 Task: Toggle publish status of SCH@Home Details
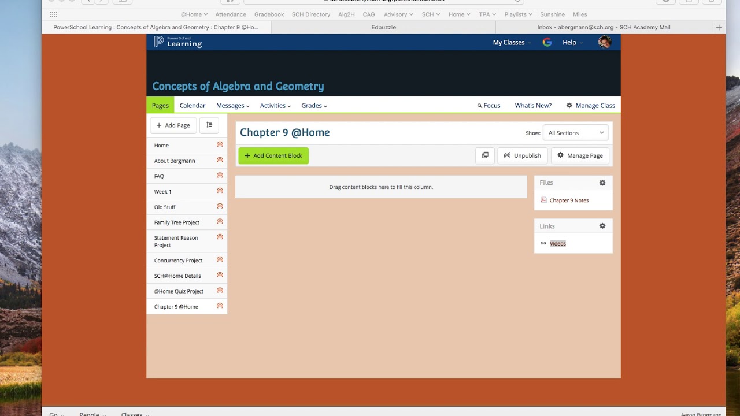220,275
